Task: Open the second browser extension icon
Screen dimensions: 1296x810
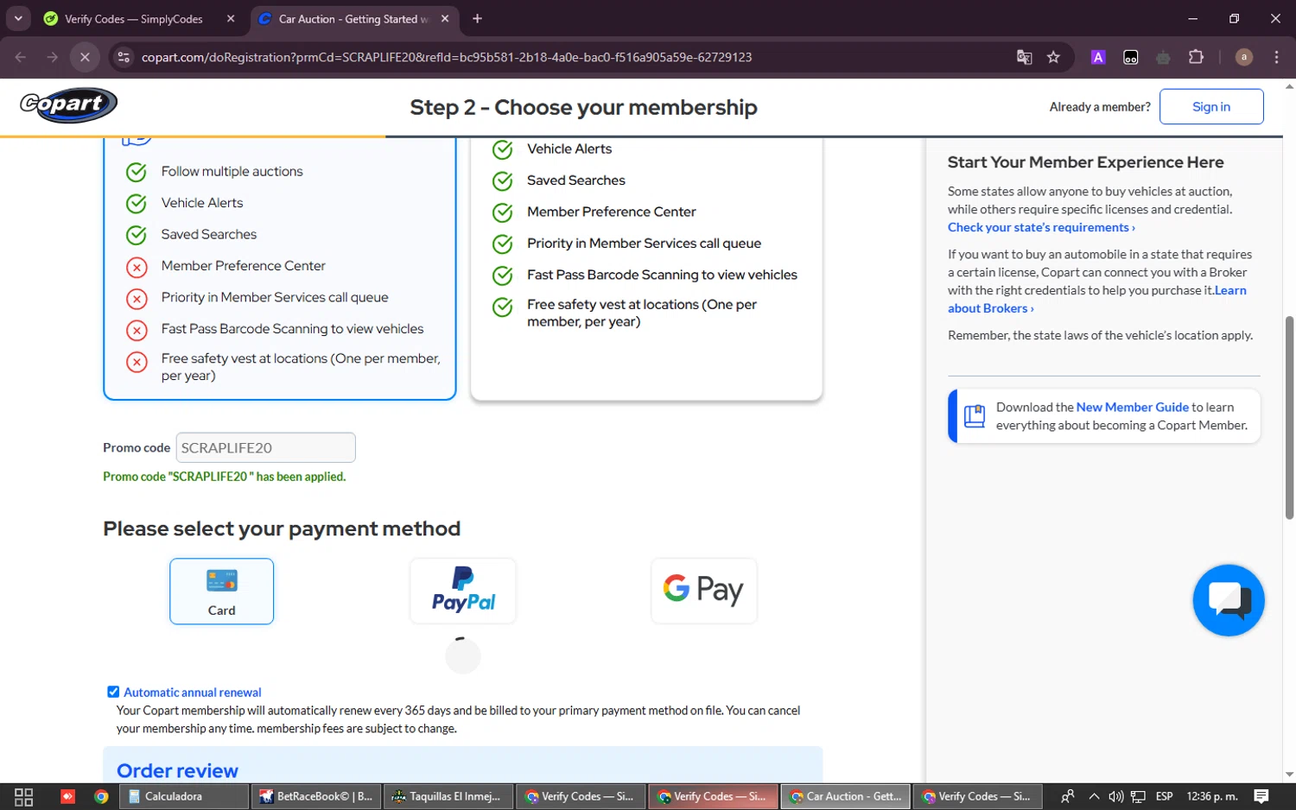Action: pos(1130,57)
